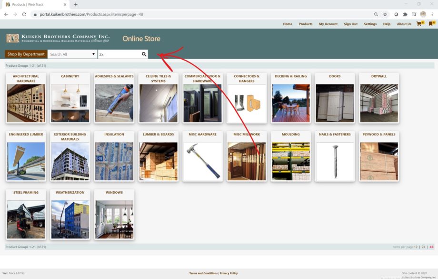This screenshot has width=438, height=279.
Task: Open the Privacy Policy link
Action: [229, 273]
